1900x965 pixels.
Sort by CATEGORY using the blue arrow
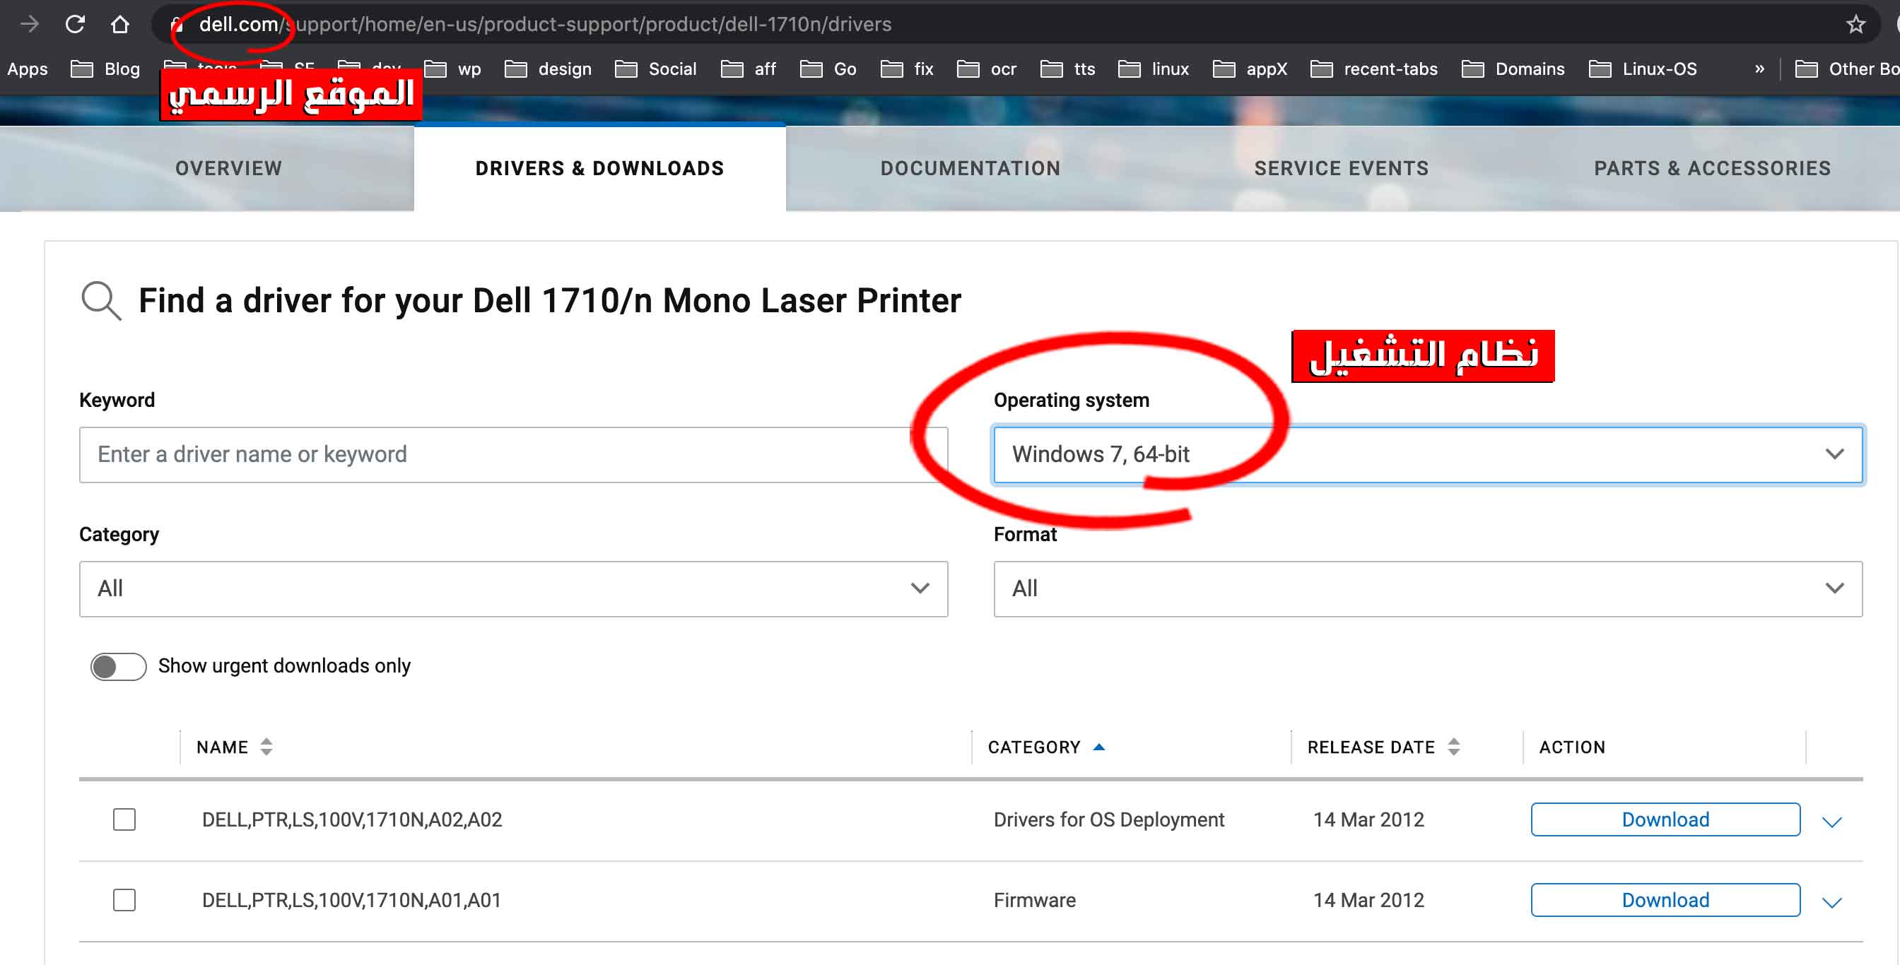click(x=1099, y=747)
